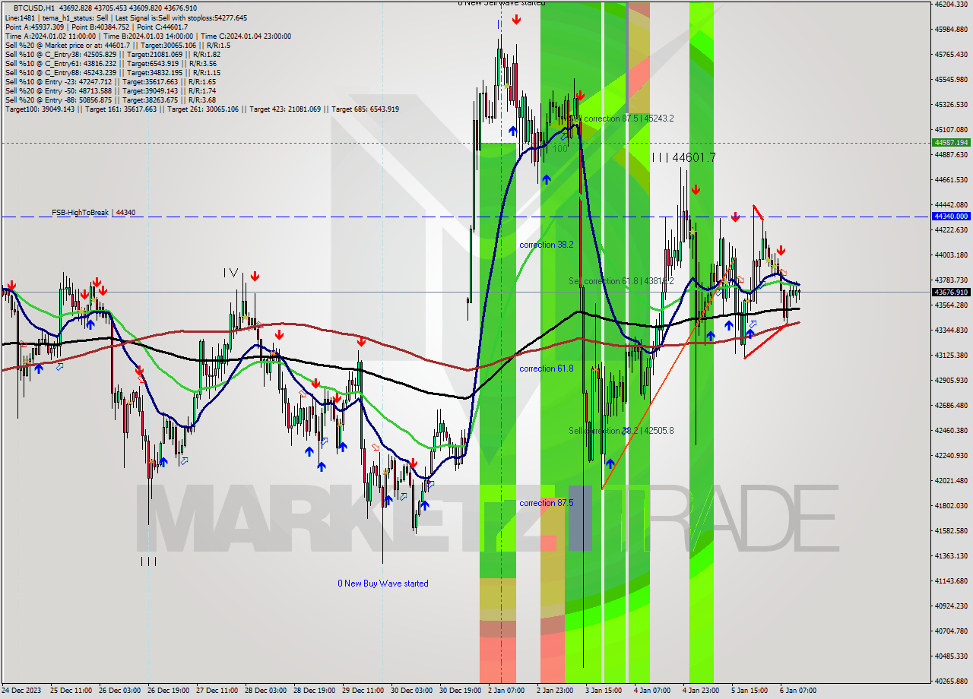Click blue buy arrow below 'Sell correction 38.2' label

click(x=610, y=463)
